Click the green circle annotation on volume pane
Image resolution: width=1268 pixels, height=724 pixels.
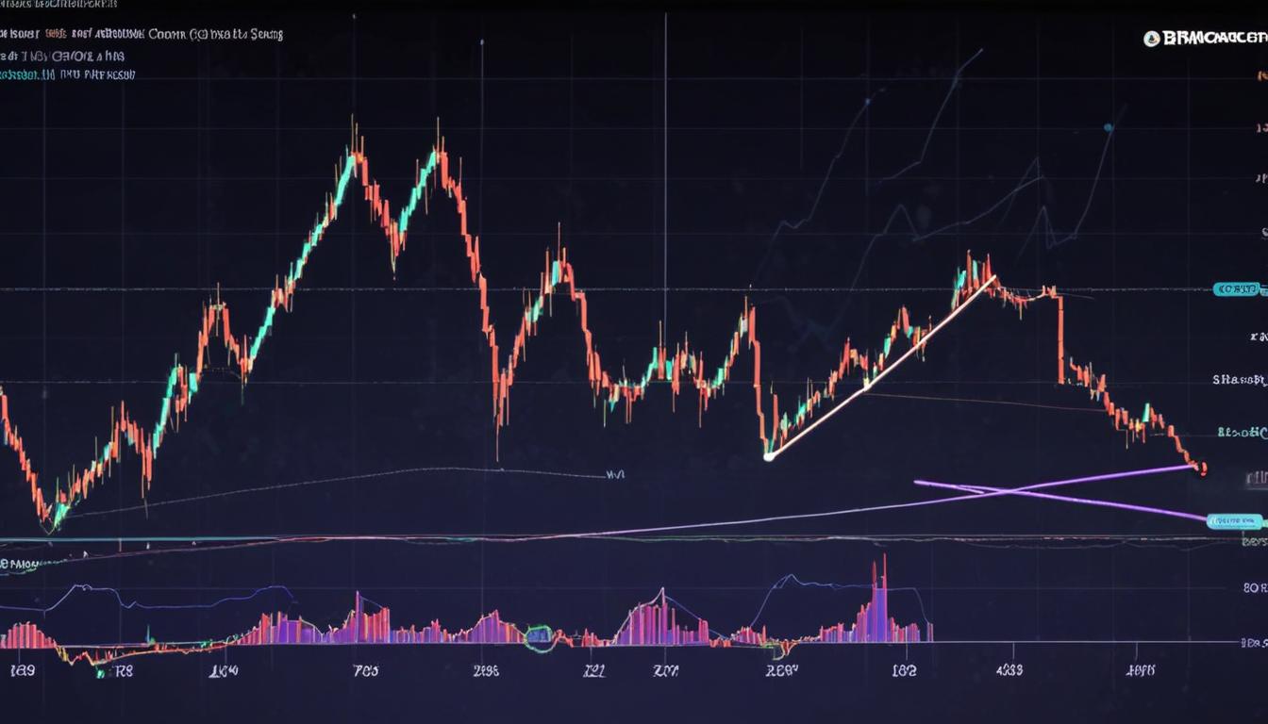[539, 639]
